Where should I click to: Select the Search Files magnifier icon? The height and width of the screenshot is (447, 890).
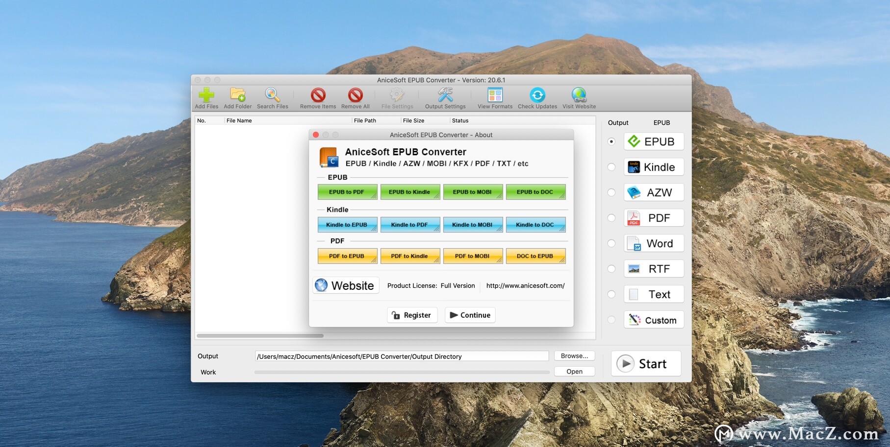[272, 94]
